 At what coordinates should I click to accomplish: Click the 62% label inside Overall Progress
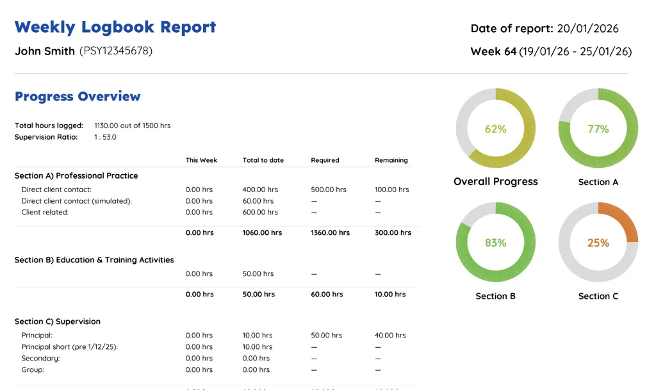tap(495, 127)
